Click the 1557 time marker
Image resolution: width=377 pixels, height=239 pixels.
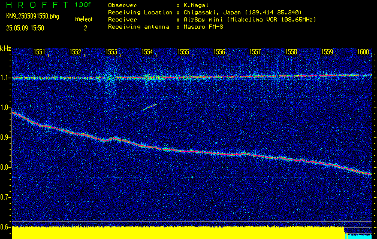click(255, 52)
